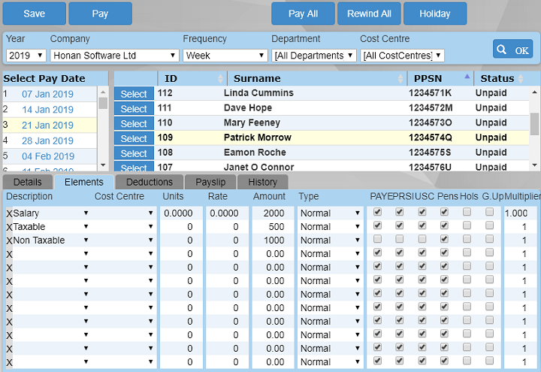This screenshot has width=541, height=372.
Task: Check PAYE checkbox for Non Taxable row
Action: click(377, 240)
